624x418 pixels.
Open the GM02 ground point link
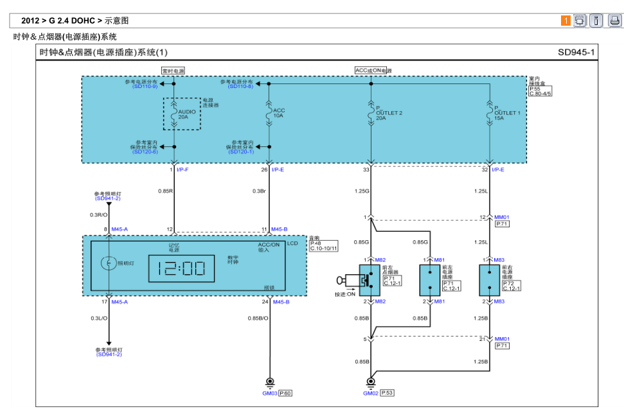[x=371, y=394]
